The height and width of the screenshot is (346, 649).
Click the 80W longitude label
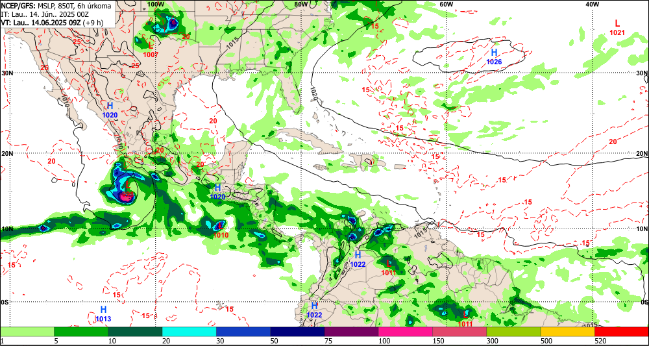[x=301, y=4]
